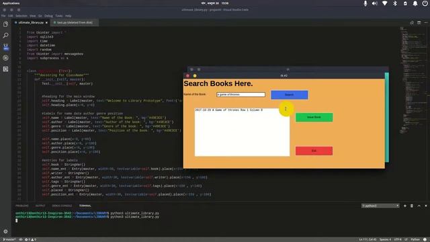Click the Python language mode selector
Viewport: 430px width, 242px height.
pos(415,239)
